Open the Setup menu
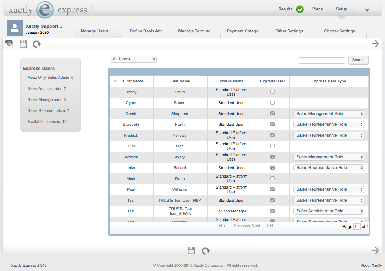This screenshot has width=385, height=271. coord(341,9)
